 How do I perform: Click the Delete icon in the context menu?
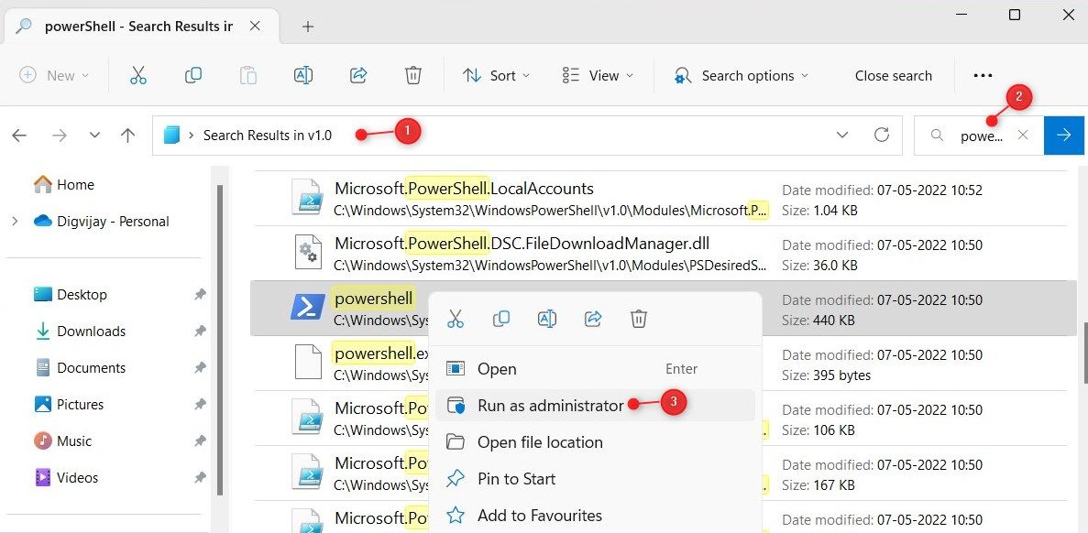(639, 319)
